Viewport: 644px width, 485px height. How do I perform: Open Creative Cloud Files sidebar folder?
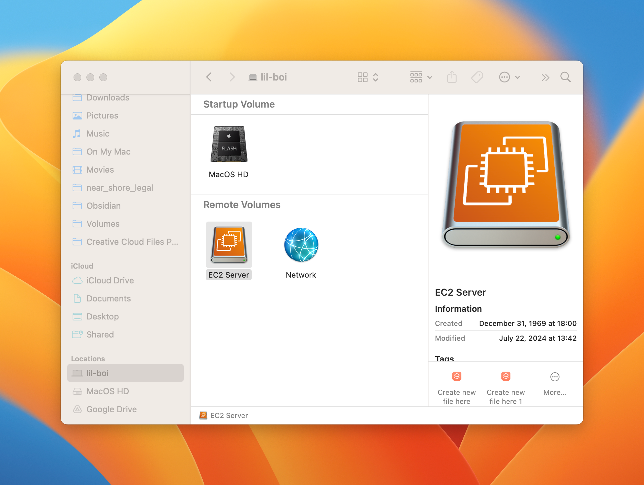[132, 242]
